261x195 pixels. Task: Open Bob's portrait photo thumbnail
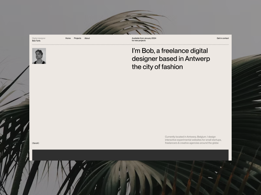(x=39, y=56)
